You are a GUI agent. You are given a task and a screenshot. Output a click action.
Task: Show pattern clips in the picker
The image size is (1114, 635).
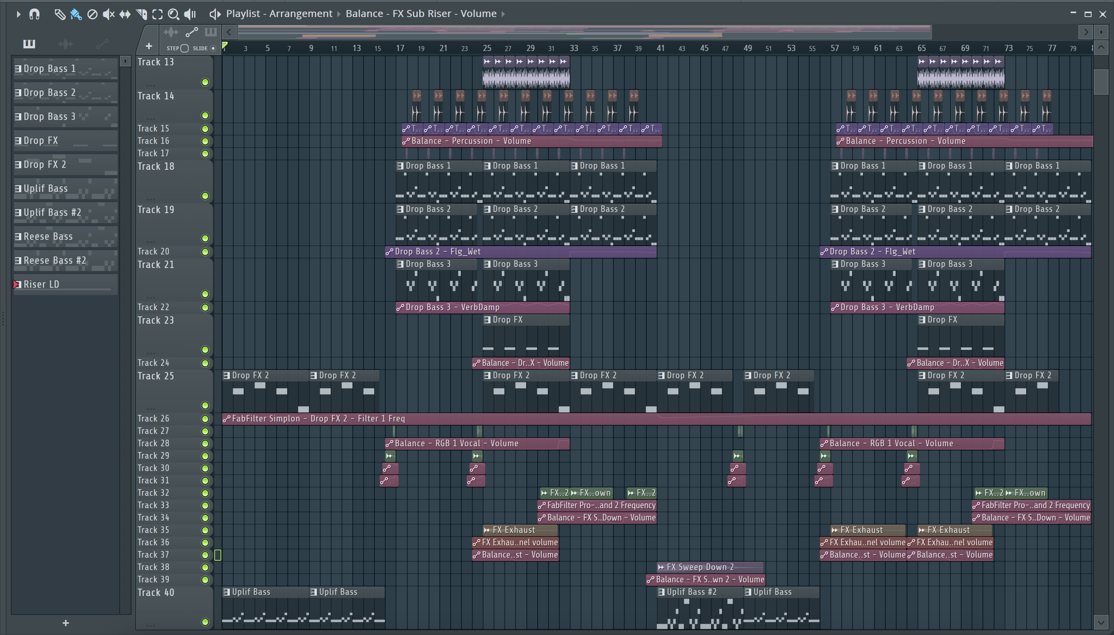click(29, 44)
